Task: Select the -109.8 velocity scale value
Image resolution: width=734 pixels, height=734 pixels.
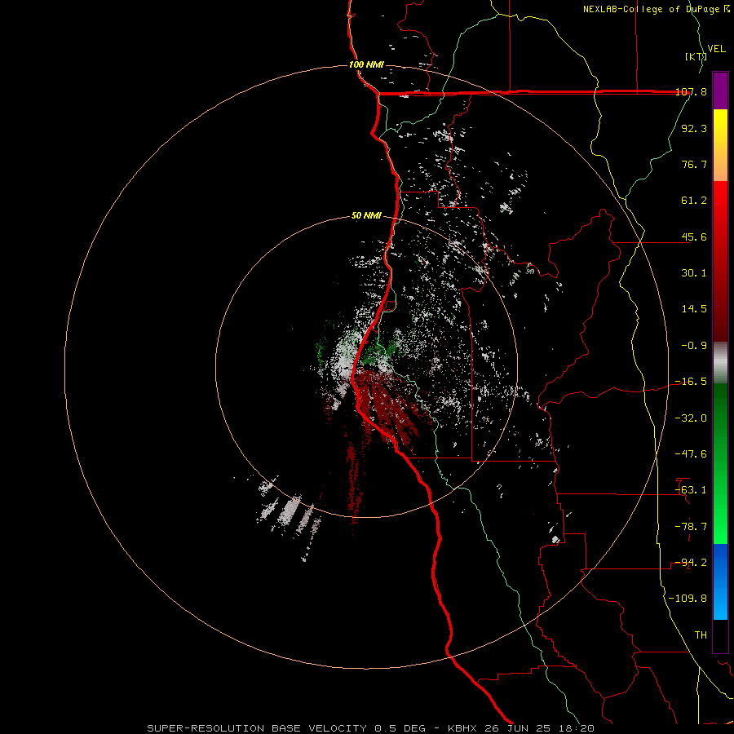Action: tap(688, 599)
